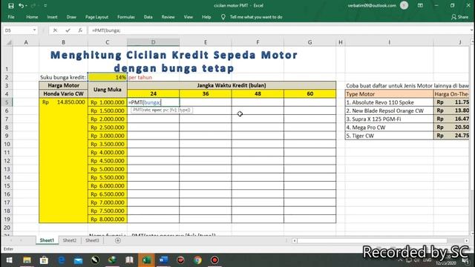
Task: Open the Mail app from the taskbar
Action: click(x=78, y=260)
